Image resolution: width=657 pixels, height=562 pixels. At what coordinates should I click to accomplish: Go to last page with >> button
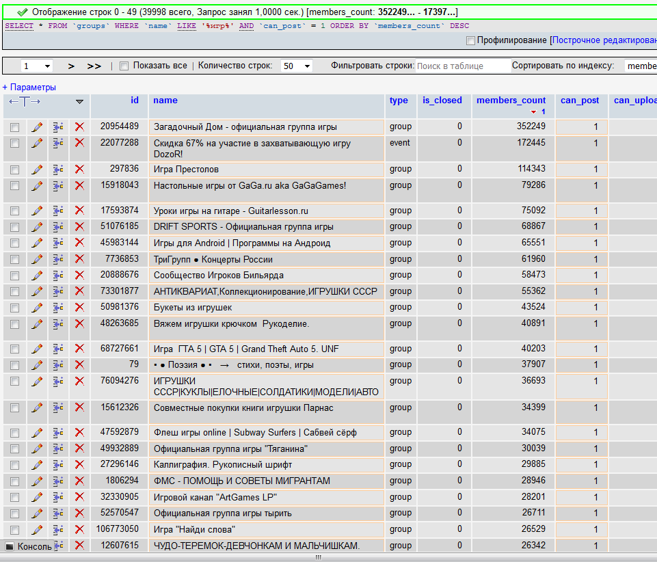94,66
